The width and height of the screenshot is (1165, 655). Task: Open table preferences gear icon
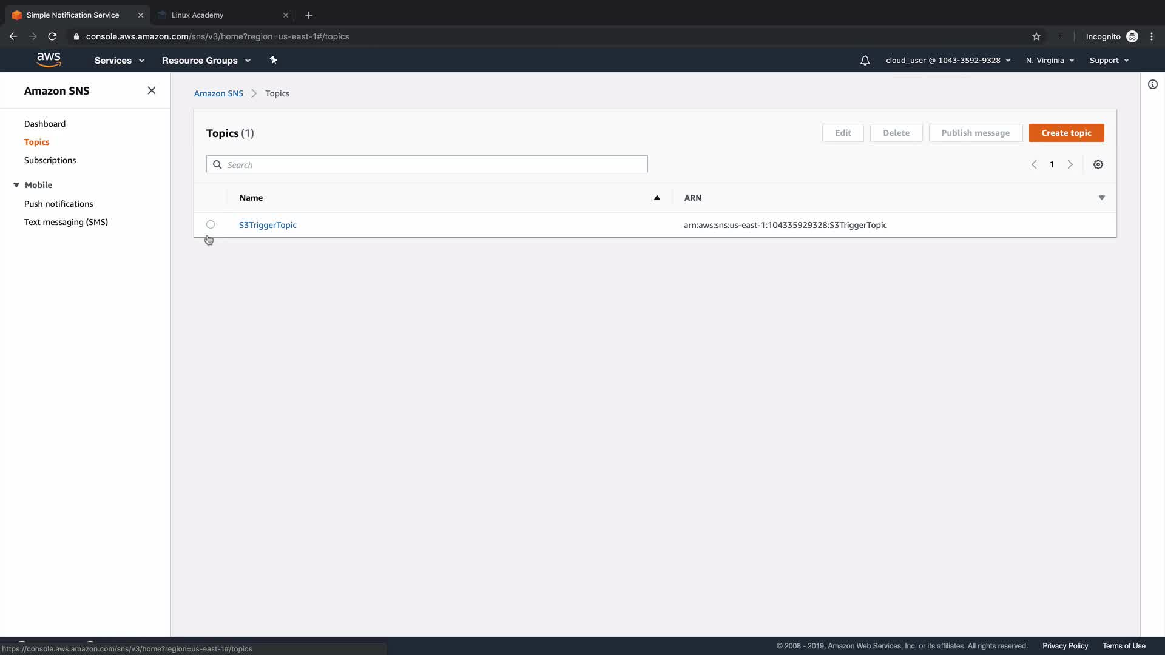(x=1098, y=164)
